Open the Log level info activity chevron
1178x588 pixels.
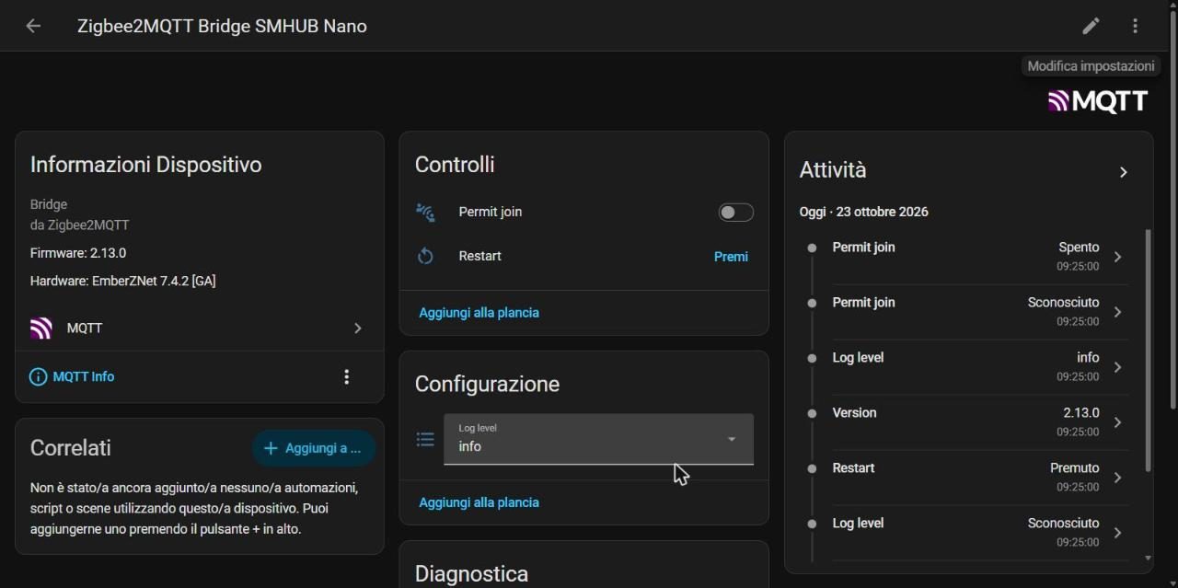(x=1117, y=367)
